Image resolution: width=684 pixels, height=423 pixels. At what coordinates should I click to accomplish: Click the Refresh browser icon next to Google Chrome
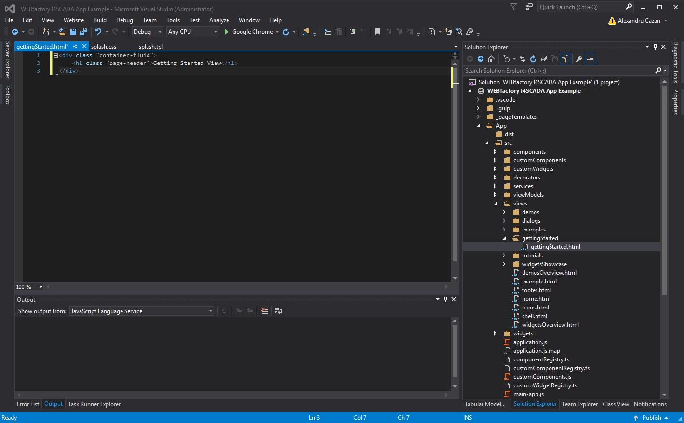click(x=286, y=32)
